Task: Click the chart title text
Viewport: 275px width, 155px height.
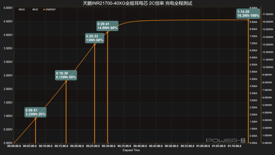Action: coord(137,3)
